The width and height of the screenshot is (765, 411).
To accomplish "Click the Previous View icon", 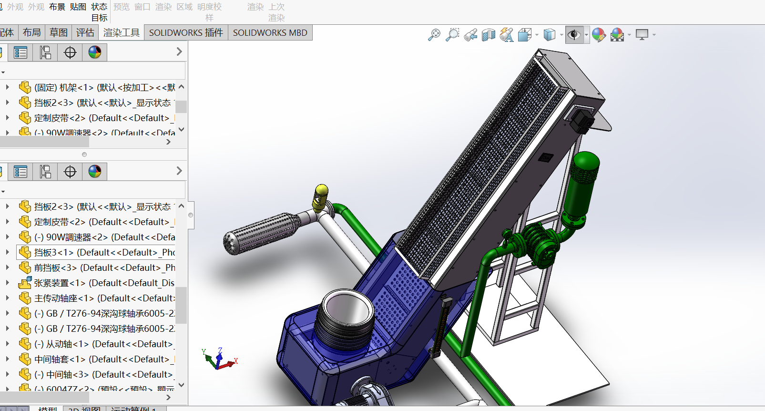I will [x=470, y=35].
